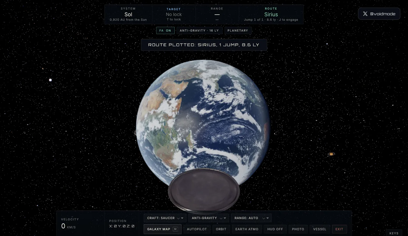Open the @voidmode profile link
The image size is (408, 236).
[x=379, y=14]
